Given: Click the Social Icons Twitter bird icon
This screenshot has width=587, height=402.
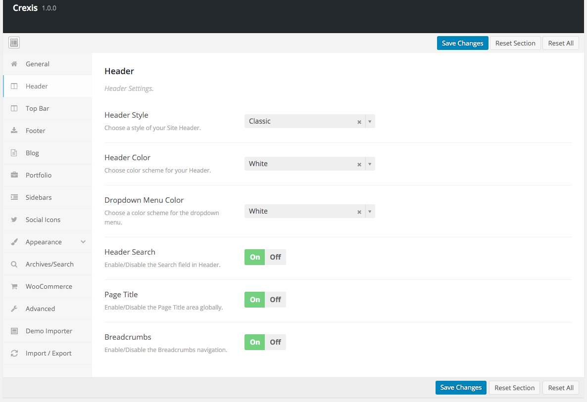Looking at the screenshot, I should 14,220.
